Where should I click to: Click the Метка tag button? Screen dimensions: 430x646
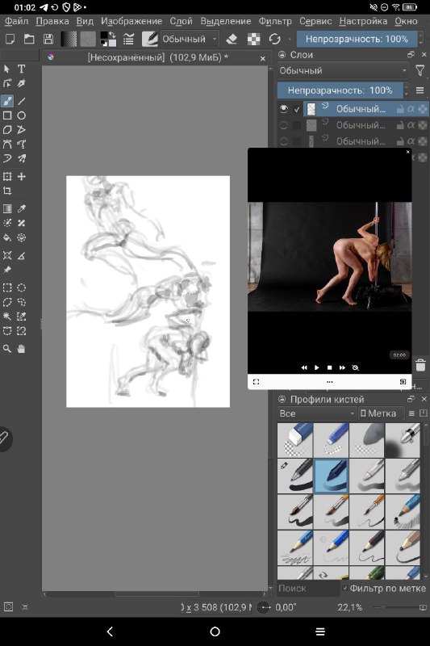378,413
